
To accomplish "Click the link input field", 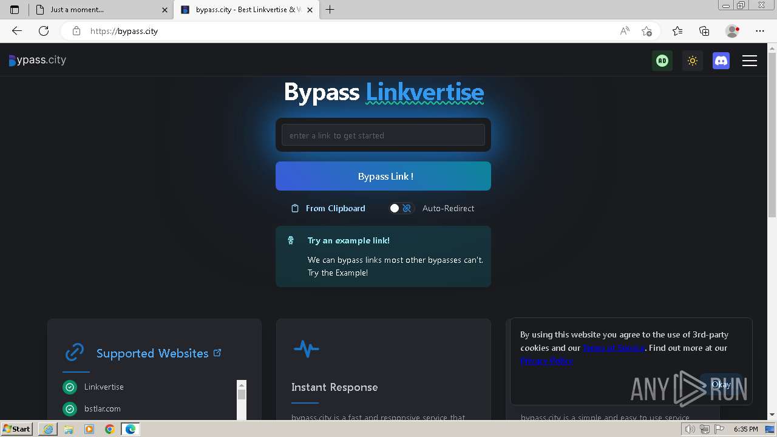I will 383,135.
